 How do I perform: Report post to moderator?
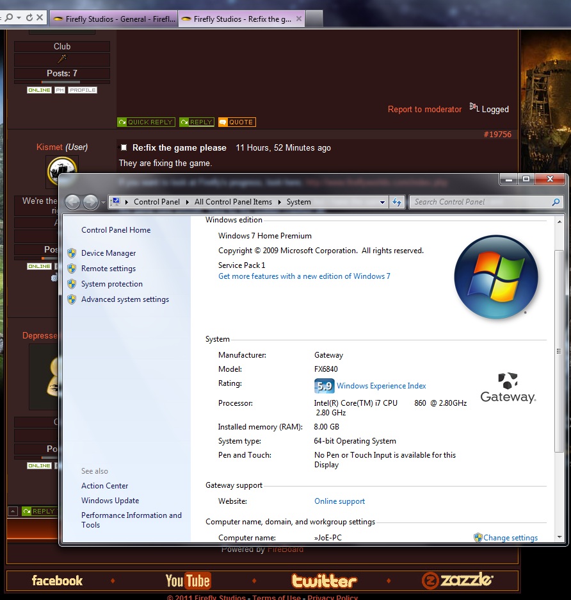click(424, 110)
